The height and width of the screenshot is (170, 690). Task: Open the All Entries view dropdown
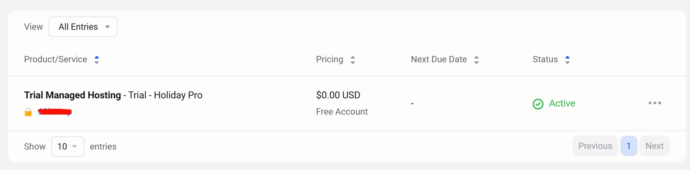[83, 27]
